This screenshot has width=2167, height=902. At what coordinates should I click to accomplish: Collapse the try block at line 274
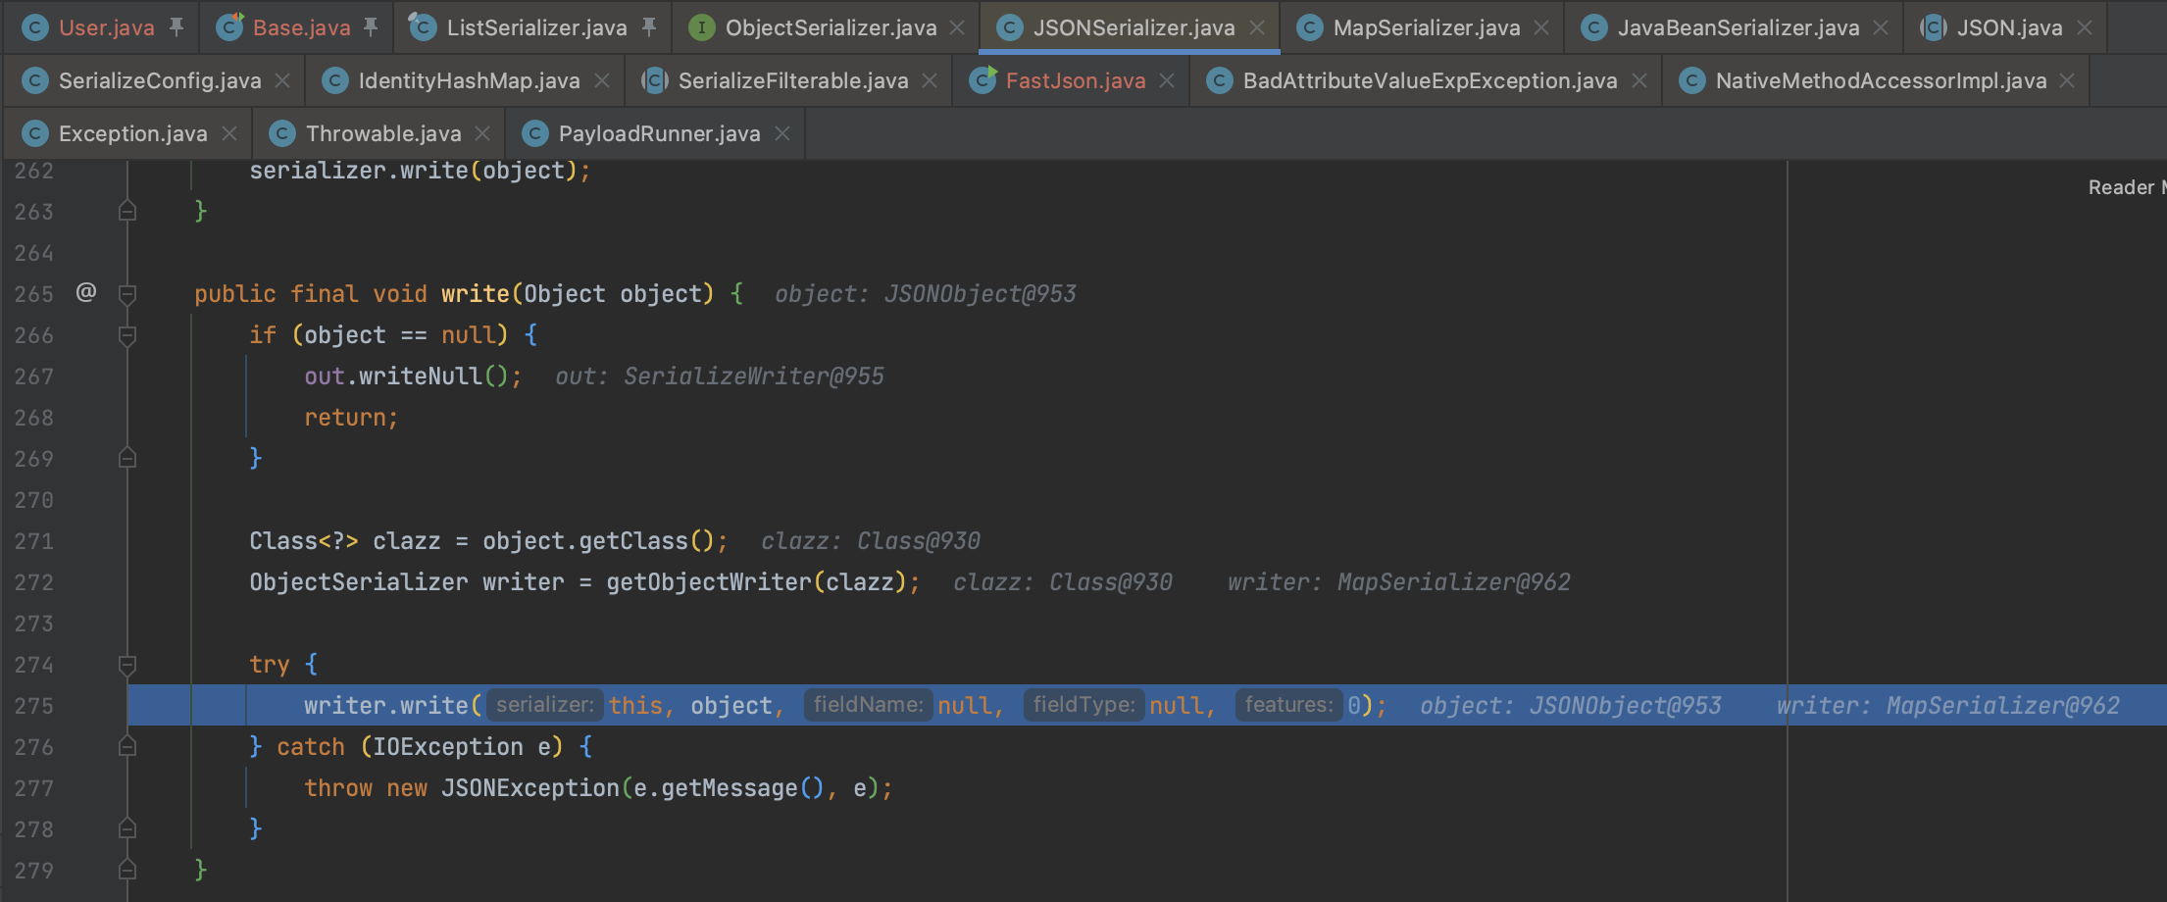(127, 665)
